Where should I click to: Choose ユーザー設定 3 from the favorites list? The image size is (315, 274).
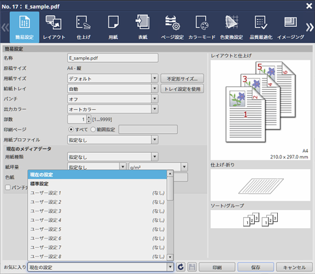click(x=97, y=211)
